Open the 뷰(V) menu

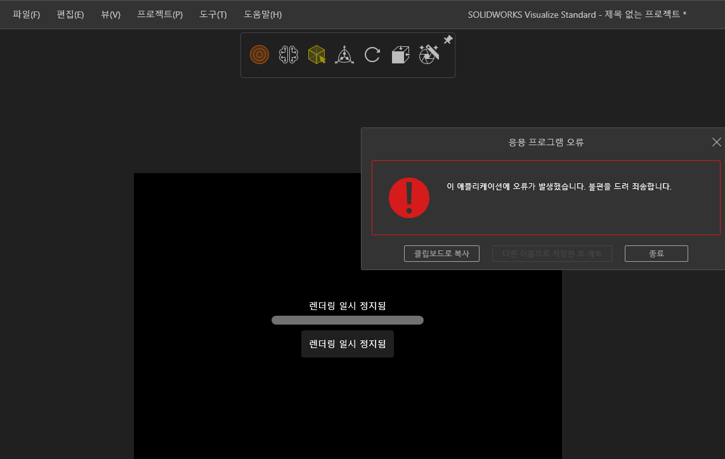[x=110, y=15]
